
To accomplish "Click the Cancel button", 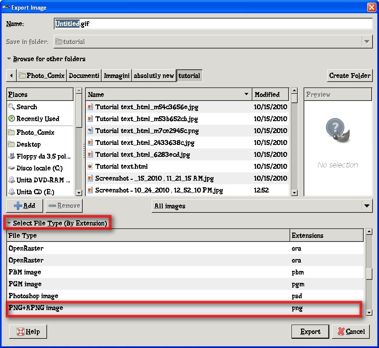I will pos(351,331).
